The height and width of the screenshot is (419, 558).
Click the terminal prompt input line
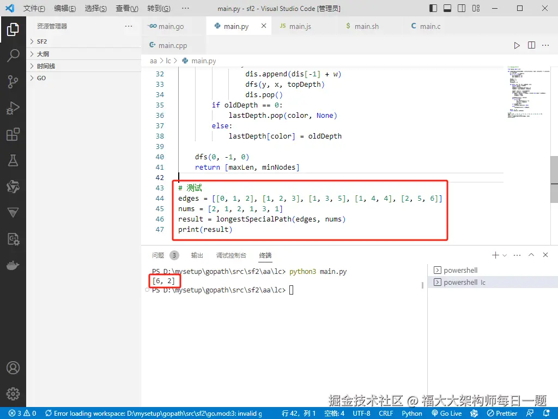[x=221, y=290]
